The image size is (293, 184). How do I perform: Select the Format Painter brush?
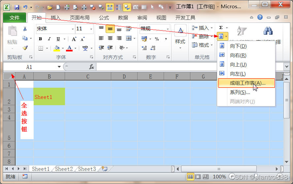(x=25, y=48)
